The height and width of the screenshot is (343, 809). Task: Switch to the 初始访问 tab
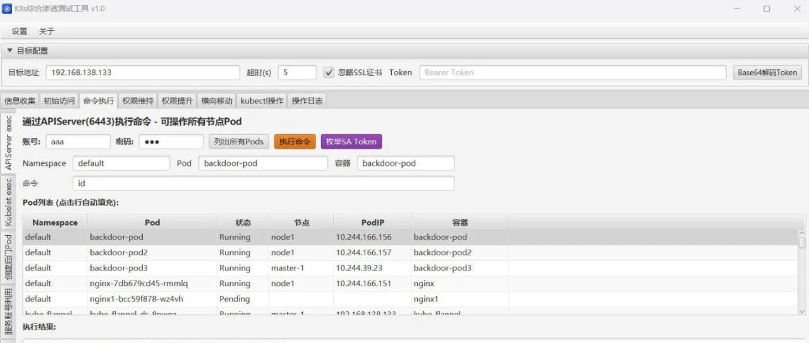tap(59, 101)
